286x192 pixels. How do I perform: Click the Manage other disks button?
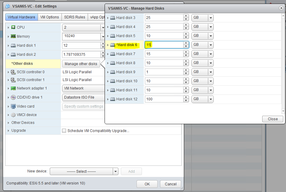click(x=81, y=64)
